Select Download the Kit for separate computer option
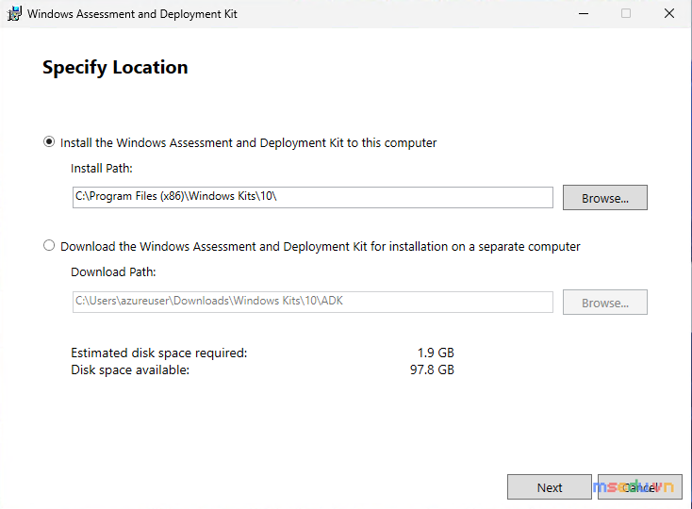The image size is (692, 509). 49,246
